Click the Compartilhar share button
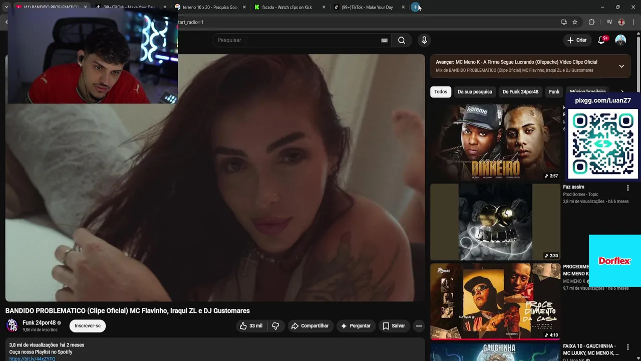 pyautogui.click(x=310, y=326)
